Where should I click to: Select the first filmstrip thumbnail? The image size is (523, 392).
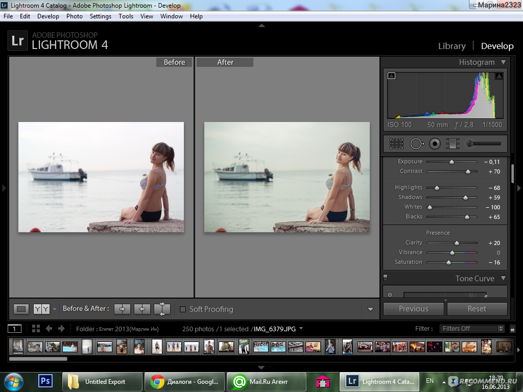coord(18,347)
